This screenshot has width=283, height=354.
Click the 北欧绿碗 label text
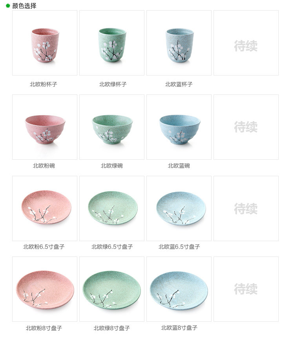[112, 166]
